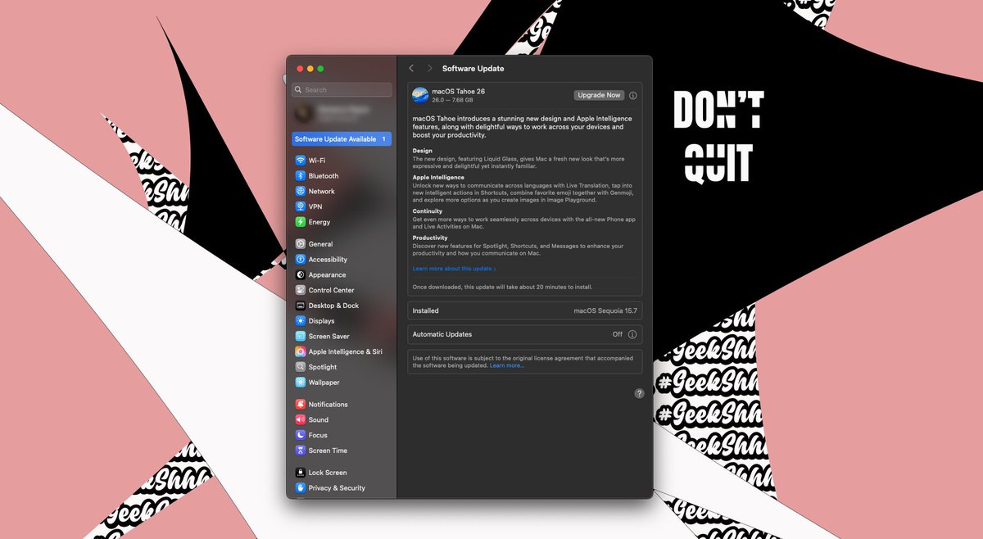The width and height of the screenshot is (983, 539).
Task: Click the Search field in sidebar
Action: pos(342,90)
